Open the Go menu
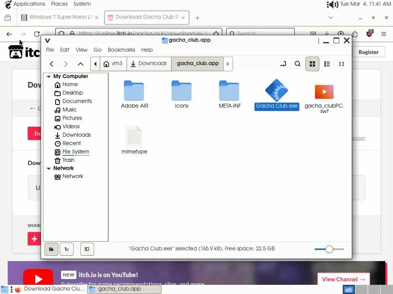This screenshot has height=294, width=393. tap(97, 50)
